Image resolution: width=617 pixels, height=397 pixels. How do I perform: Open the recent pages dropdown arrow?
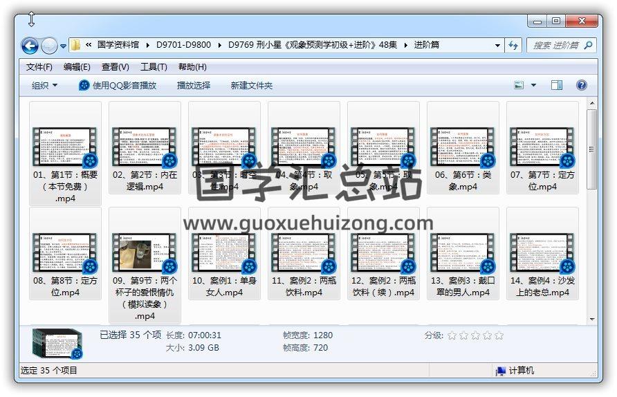pyautogui.click(x=64, y=46)
